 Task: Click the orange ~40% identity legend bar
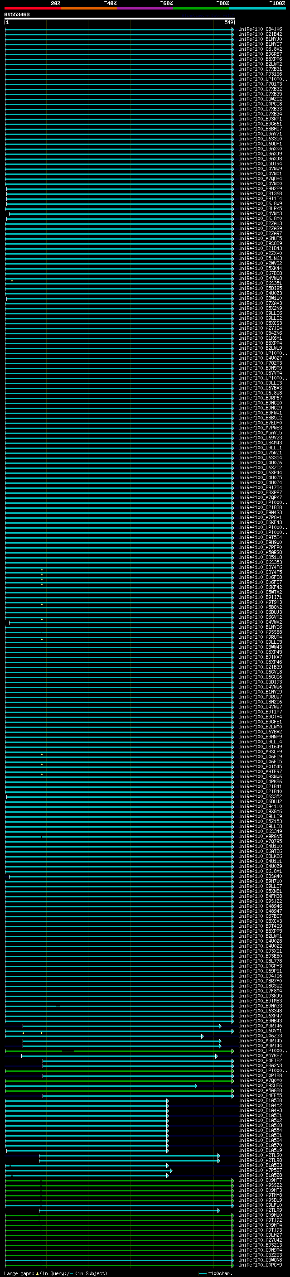(x=89, y=8)
